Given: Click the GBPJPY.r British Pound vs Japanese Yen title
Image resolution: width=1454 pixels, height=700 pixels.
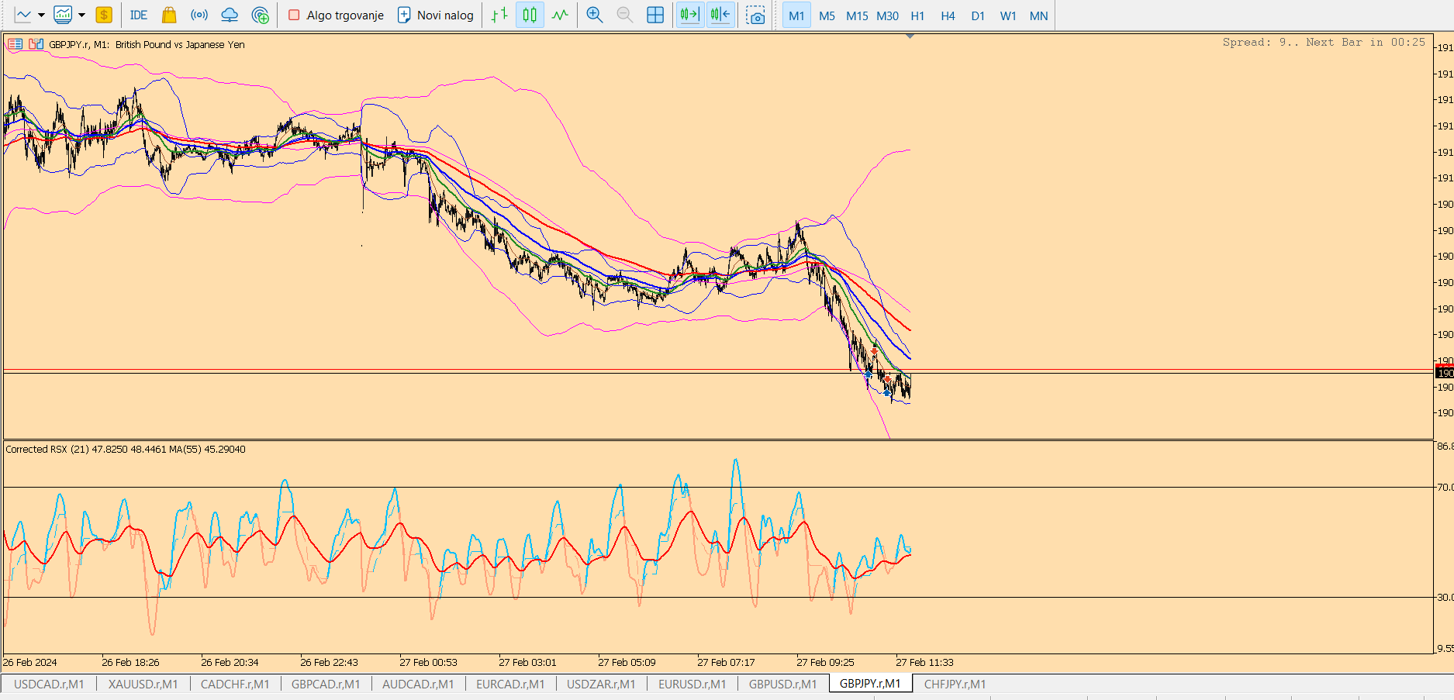Looking at the screenshot, I should (x=147, y=44).
